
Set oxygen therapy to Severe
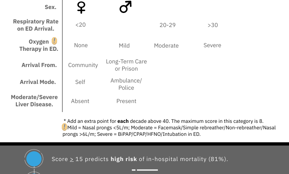[x=212, y=45]
